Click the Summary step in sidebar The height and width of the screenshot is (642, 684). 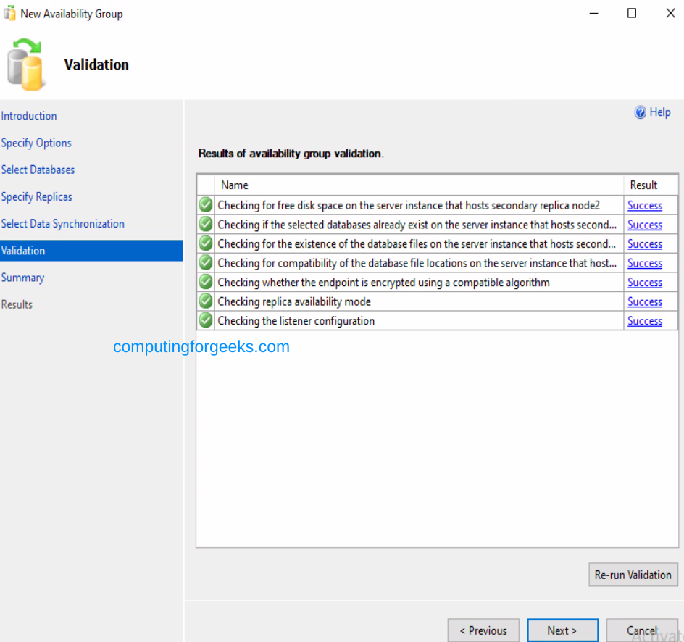point(22,278)
